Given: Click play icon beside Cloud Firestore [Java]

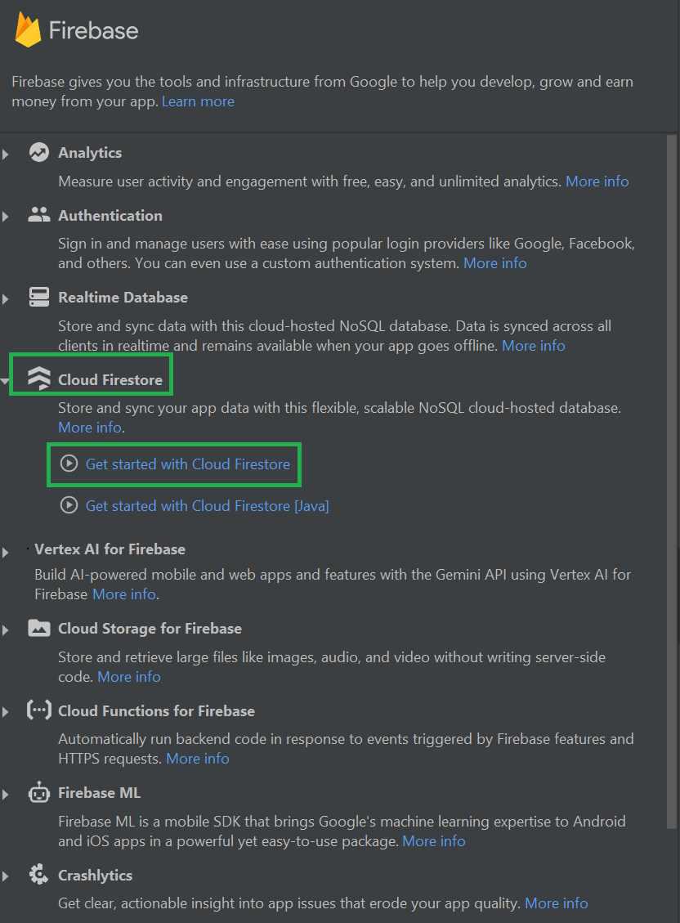Looking at the screenshot, I should click(x=69, y=506).
